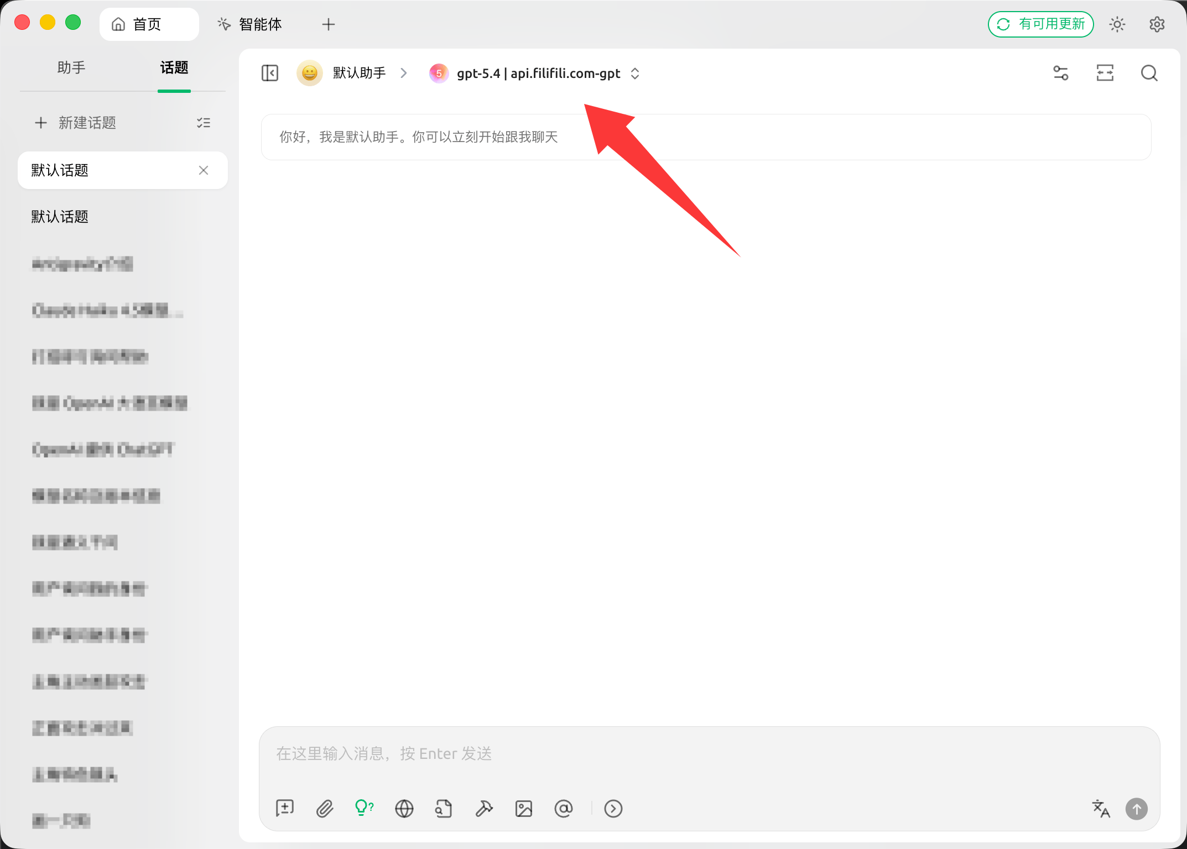
Task: Click the breadcrumb chevron after 默认助手
Action: tap(404, 73)
